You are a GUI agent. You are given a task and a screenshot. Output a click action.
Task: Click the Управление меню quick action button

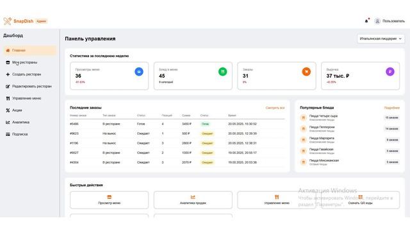276,200
